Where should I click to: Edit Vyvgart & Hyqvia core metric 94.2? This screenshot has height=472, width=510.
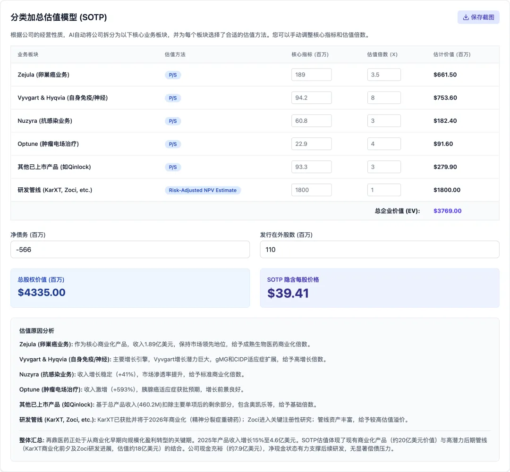[x=311, y=98]
